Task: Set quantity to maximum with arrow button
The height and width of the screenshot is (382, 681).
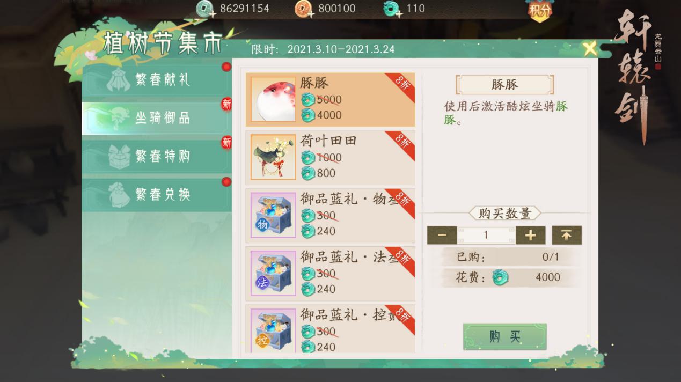Action: point(567,236)
